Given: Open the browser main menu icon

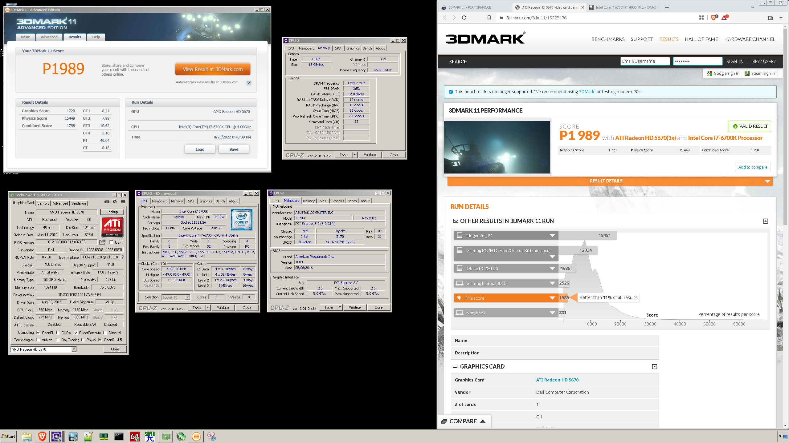Looking at the screenshot, I should pyautogui.click(x=781, y=18).
